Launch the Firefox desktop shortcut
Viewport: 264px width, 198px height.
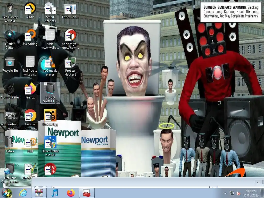click(x=30, y=91)
